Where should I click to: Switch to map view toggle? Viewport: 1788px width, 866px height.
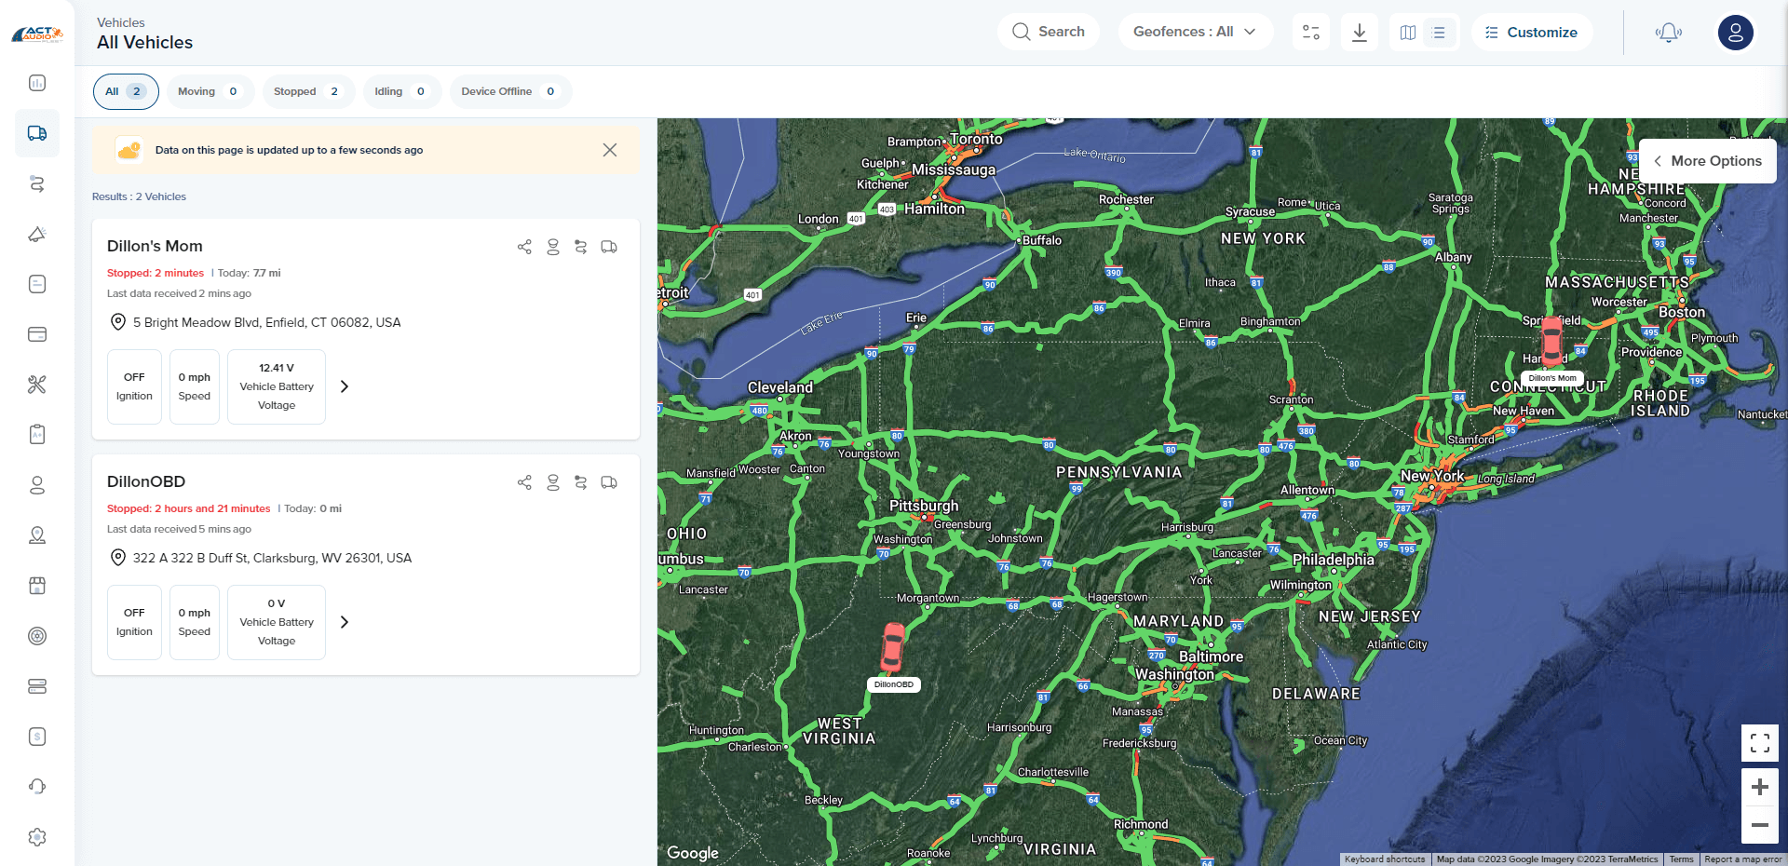pos(1408,33)
